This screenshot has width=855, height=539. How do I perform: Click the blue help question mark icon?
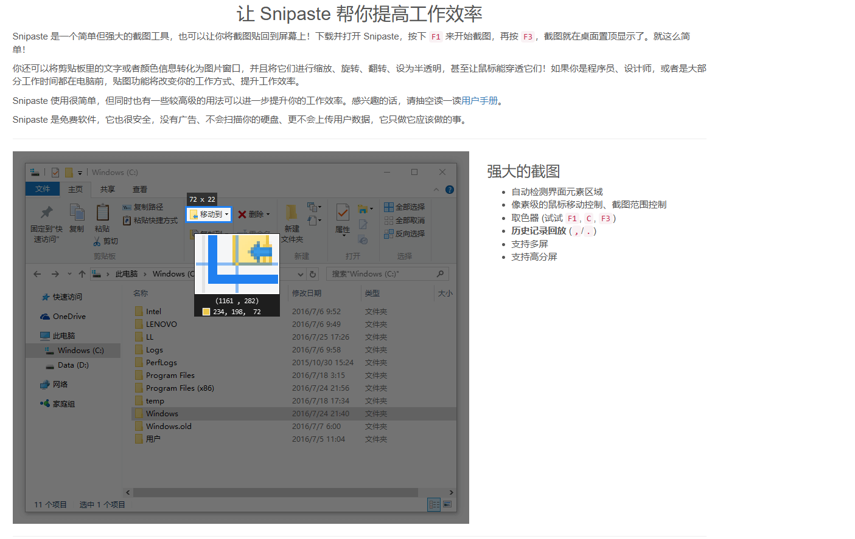pyautogui.click(x=450, y=190)
